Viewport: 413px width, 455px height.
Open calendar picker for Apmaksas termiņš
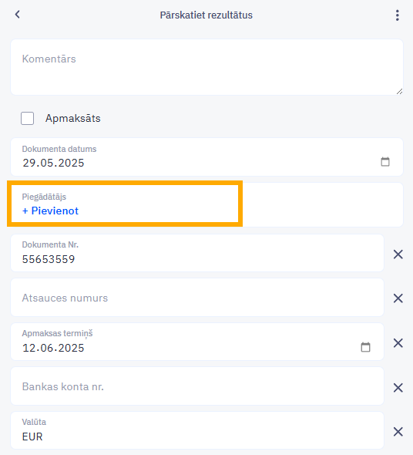coord(365,347)
